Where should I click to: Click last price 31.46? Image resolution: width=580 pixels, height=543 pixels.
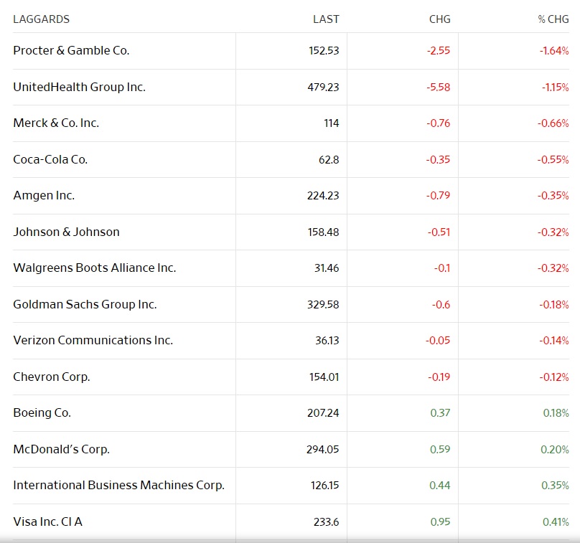click(327, 268)
